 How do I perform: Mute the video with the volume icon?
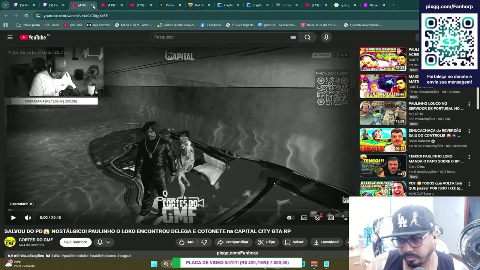click(x=27, y=217)
